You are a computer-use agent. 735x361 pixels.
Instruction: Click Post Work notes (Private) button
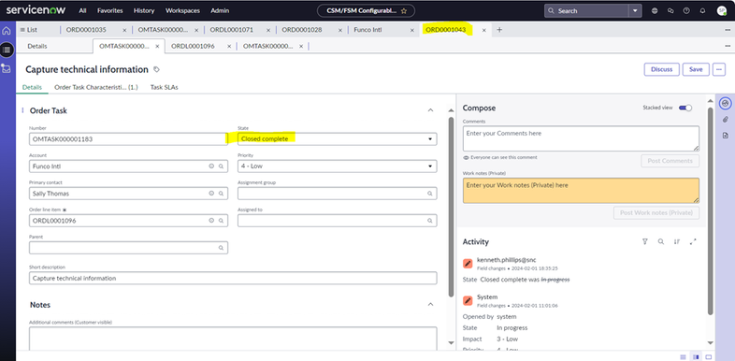(656, 213)
